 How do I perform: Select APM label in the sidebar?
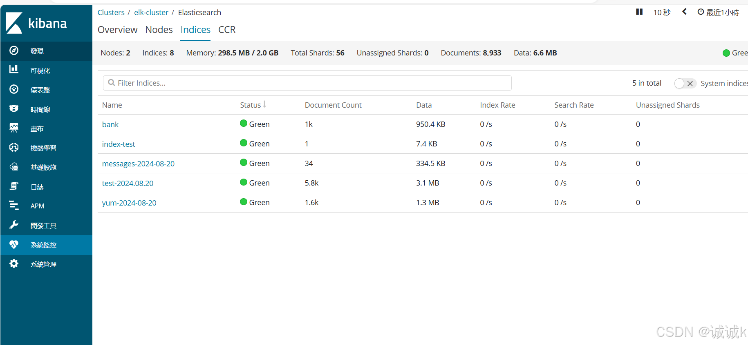[38, 206]
